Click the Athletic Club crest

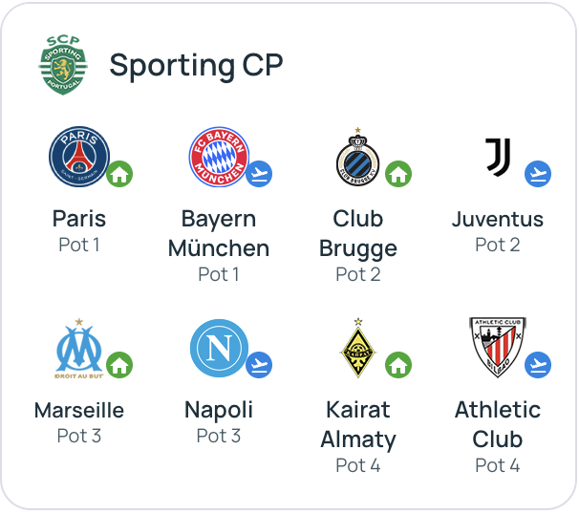point(498,349)
